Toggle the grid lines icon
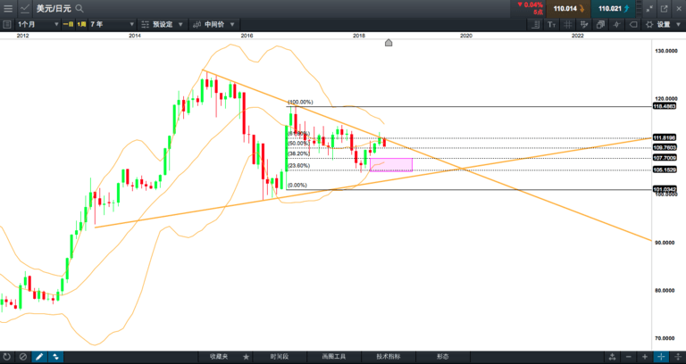Viewport: 686px width, 364px height. click(567, 24)
